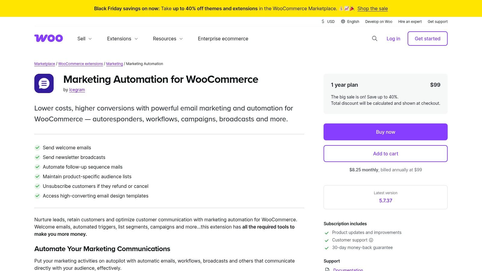The height and width of the screenshot is (271, 482).
Task: Click the Marketing Automation for WooCommerce title
Action: (161, 79)
